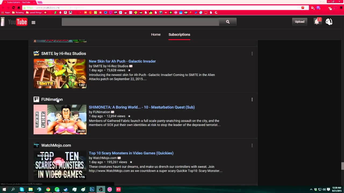
Task: Open the Scariest Monsters video thumbnail
Action: 60,165
